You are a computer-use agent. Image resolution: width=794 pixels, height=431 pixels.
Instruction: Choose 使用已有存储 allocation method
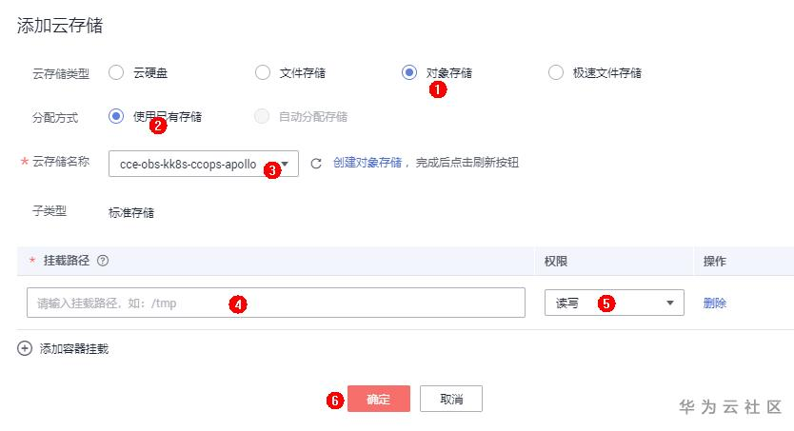pos(117,116)
